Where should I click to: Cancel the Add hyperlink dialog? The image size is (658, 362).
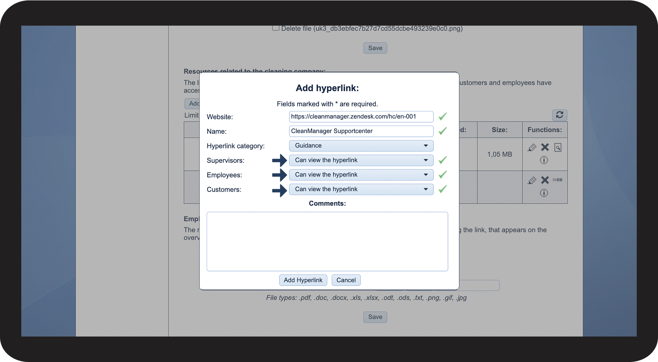pos(346,280)
